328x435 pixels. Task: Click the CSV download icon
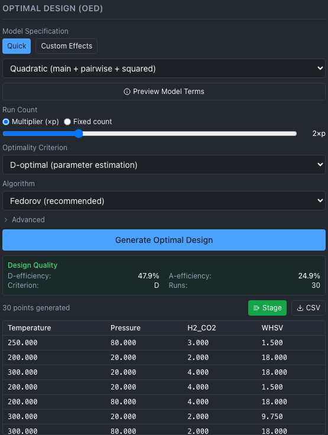300,308
